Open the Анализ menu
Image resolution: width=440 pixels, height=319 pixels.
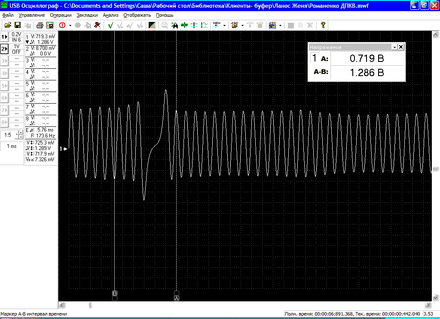[110, 15]
